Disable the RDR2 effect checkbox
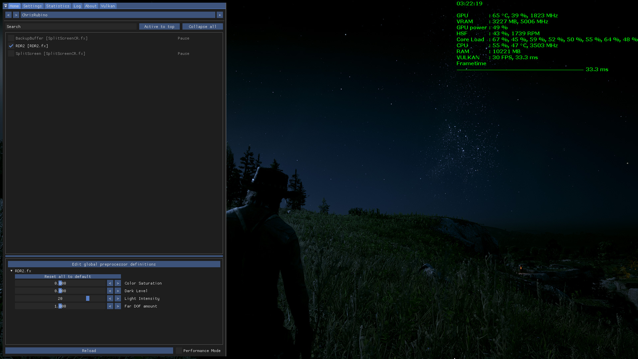The image size is (638, 359). coord(11,46)
